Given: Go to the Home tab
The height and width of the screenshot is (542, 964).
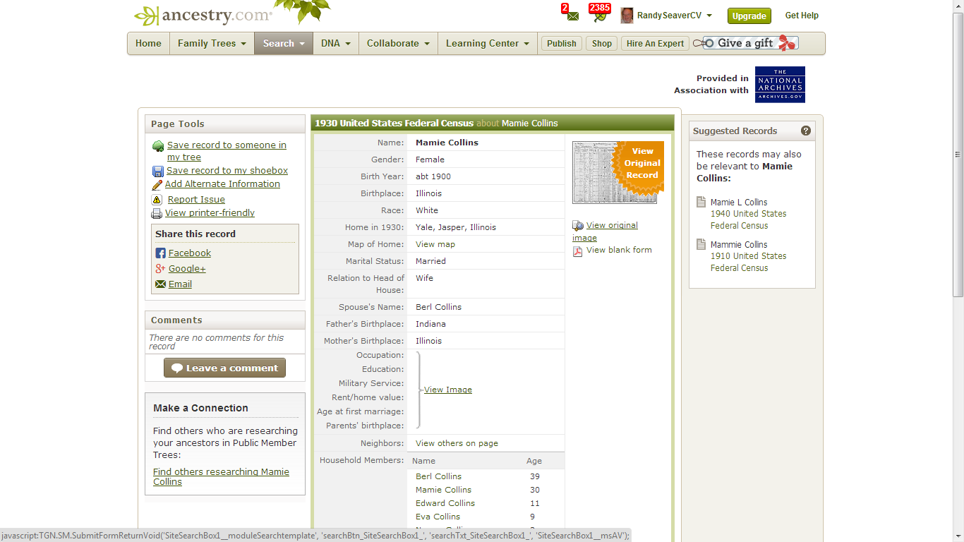Looking at the screenshot, I should pyautogui.click(x=148, y=43).
